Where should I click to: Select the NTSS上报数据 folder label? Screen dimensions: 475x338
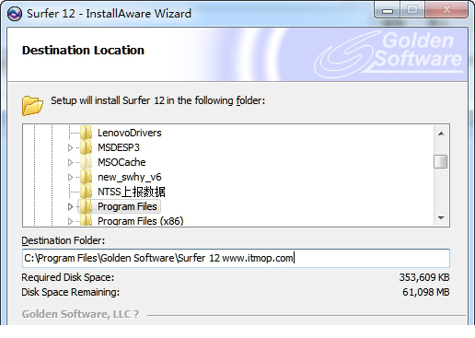[x=132, y=192]
